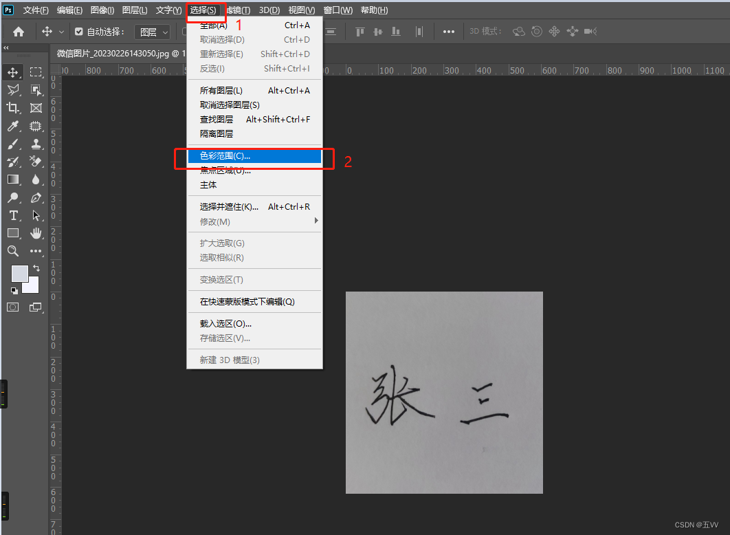730x535 pixels.
Task: Select the Eraser tool
Action: (36, 162)
